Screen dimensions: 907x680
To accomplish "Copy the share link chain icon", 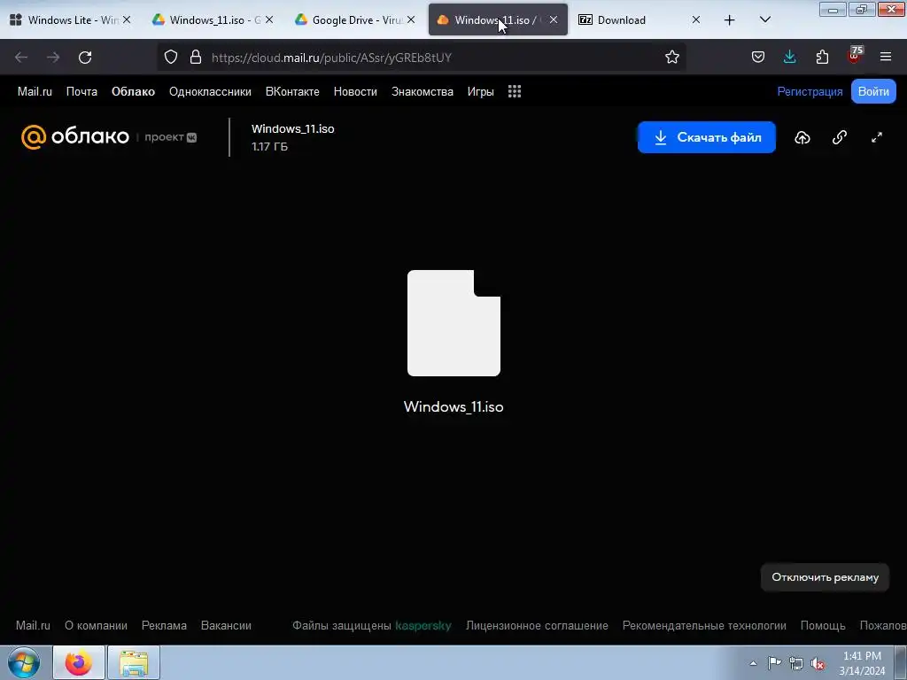I will tap(840, 137).
